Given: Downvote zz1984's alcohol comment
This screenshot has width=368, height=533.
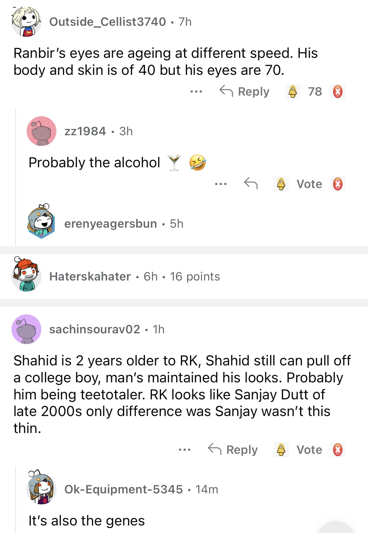Looking at the screenshot, I should [x=337, y=184].
